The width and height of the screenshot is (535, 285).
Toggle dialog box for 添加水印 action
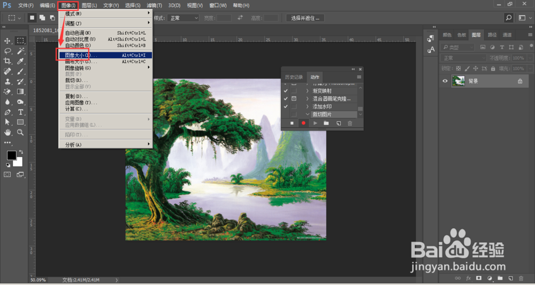pos(294,106)
